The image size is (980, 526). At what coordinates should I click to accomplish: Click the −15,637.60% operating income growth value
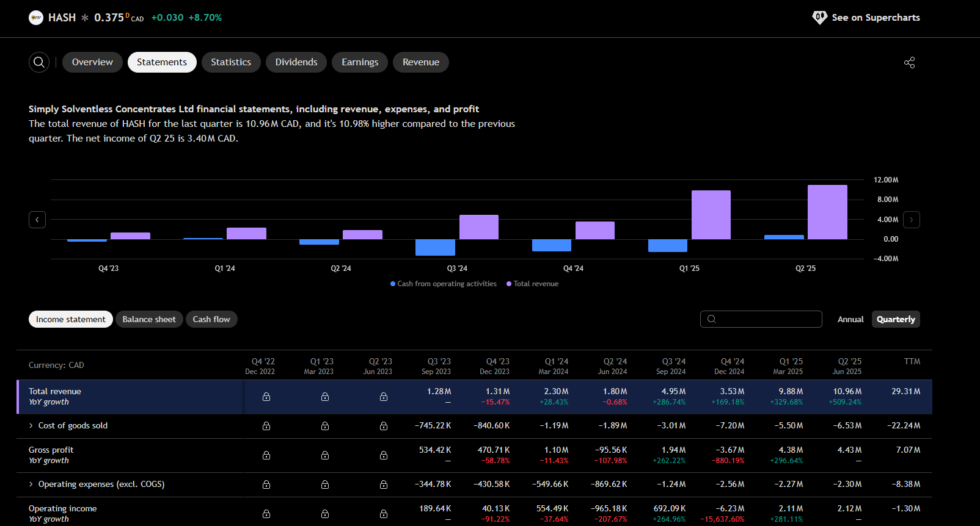(722, 519)
